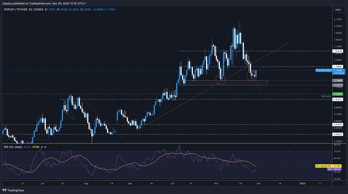Toggle the USDT currency unit button
The width and height of the screenshot is (348, 194).
[x=338, y=10]
